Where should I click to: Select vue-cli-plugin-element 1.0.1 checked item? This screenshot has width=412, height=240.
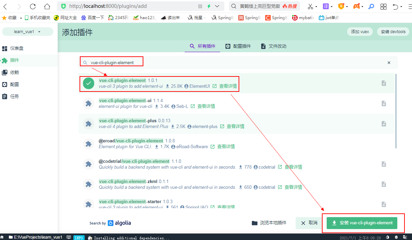coord(237,83)
